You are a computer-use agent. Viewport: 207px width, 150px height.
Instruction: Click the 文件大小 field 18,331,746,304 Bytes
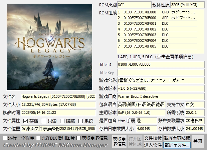pyautogui.click(x=58, y=104)
